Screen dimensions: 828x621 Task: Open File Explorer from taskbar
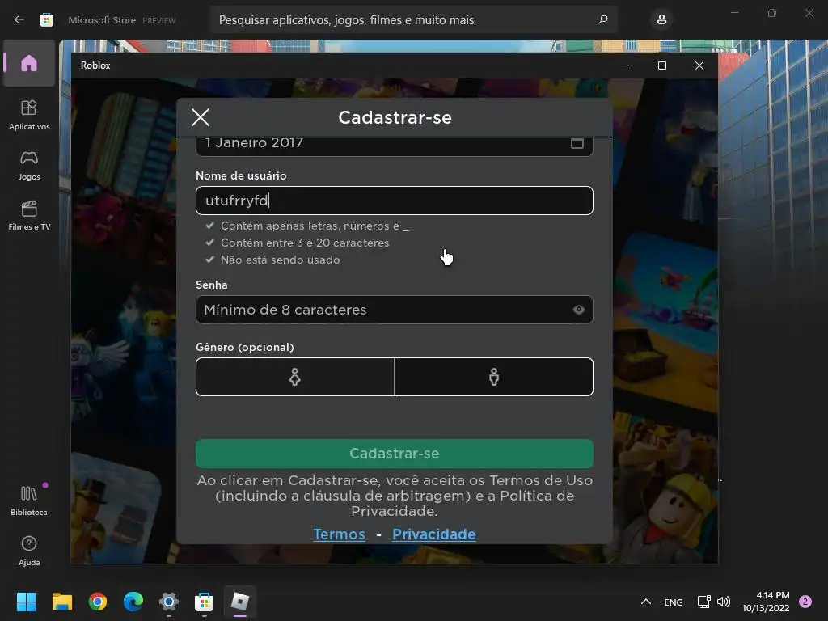pyautogui.click(x=61, y=602)
